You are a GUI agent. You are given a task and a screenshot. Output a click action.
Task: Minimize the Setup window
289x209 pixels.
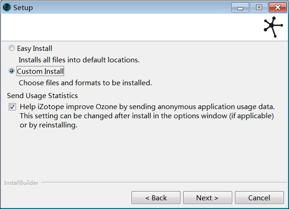[x=240, y=7]
